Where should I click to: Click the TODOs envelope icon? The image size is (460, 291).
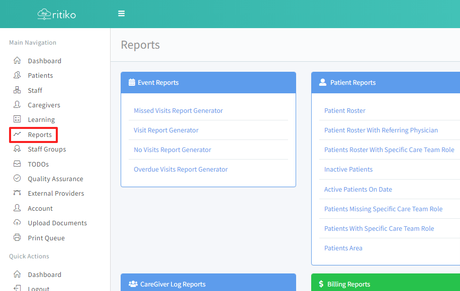[x=17, y=164]
